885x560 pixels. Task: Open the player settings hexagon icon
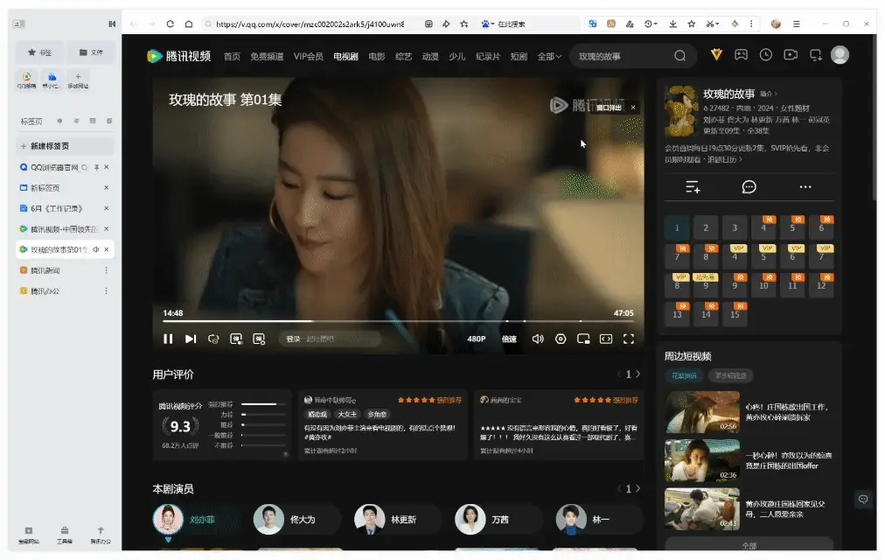pos(561,339)
